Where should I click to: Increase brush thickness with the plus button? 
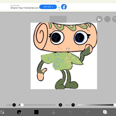(x=60, y=105)
